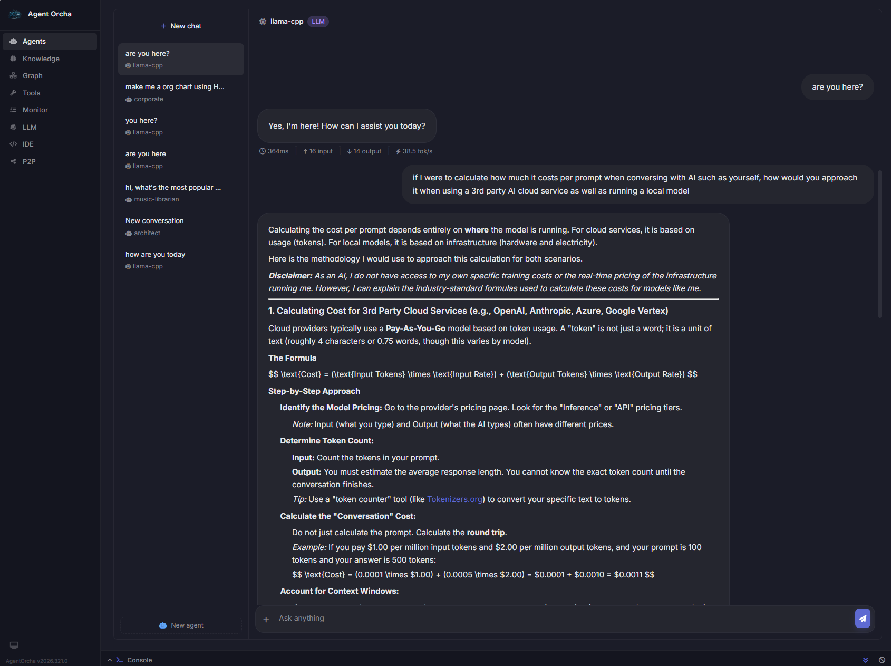Open the 'how are you today' conversation
Screen dimensions: 891x666
pos(155,254)
